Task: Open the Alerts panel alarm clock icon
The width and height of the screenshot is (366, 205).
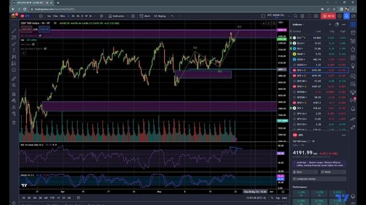Action: tap(353, 32)
